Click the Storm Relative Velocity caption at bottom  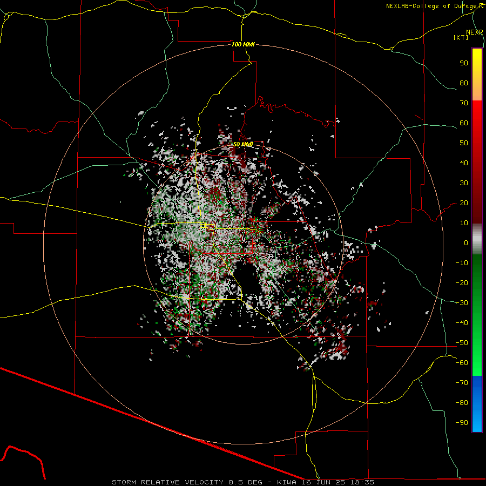[x=242, y=482]
